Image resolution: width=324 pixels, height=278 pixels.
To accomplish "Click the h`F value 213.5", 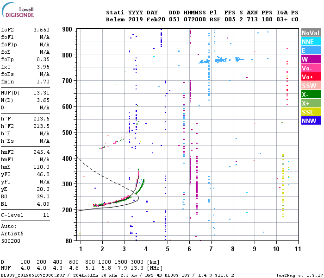I will click(x=42, y=119).
